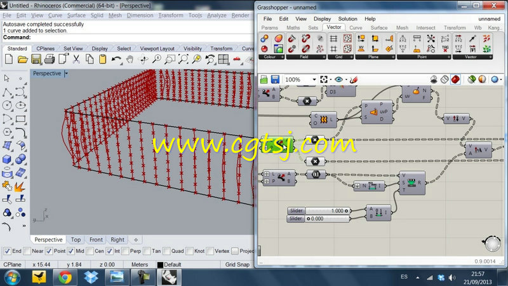
Task: Click the CPlane status bar pane
Action: pyautogui.click(x=12, y=264)
